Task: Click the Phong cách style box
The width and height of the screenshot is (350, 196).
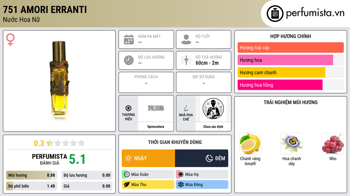Action: 146,82
